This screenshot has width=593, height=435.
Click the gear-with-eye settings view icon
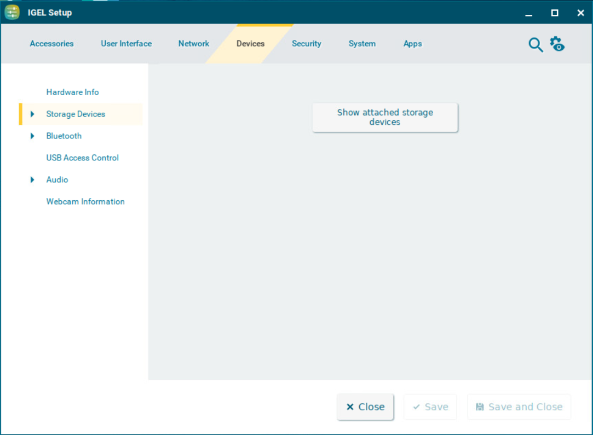tap(557, 44)
